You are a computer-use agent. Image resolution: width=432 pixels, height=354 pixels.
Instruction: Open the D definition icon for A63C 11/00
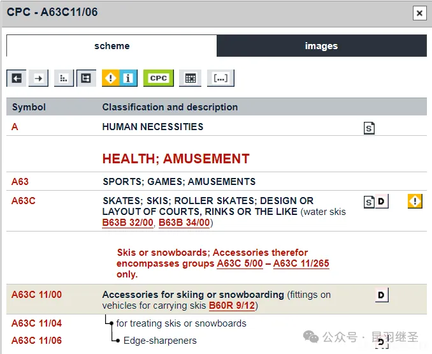pyautogui.click(x=381, y=295)
